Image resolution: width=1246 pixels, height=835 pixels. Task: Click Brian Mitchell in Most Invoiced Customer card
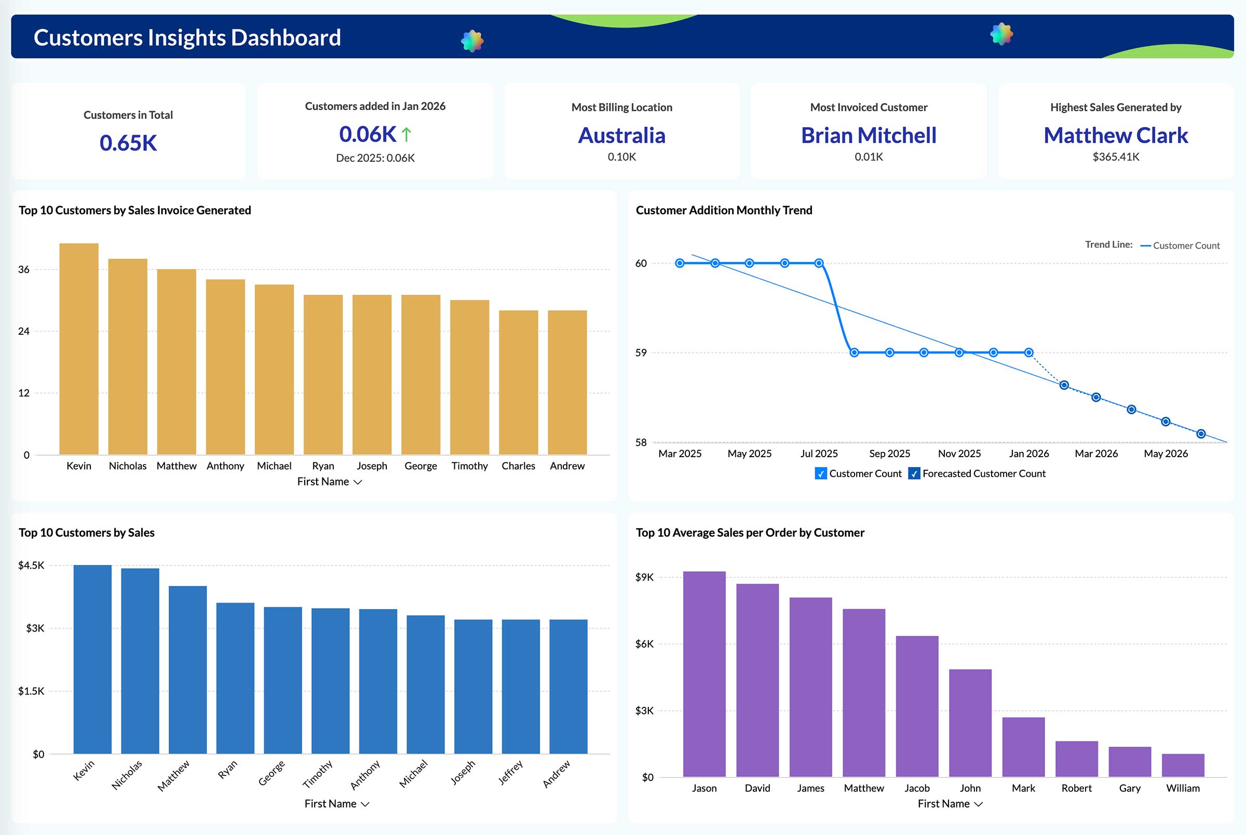click(x=869, y=136)
